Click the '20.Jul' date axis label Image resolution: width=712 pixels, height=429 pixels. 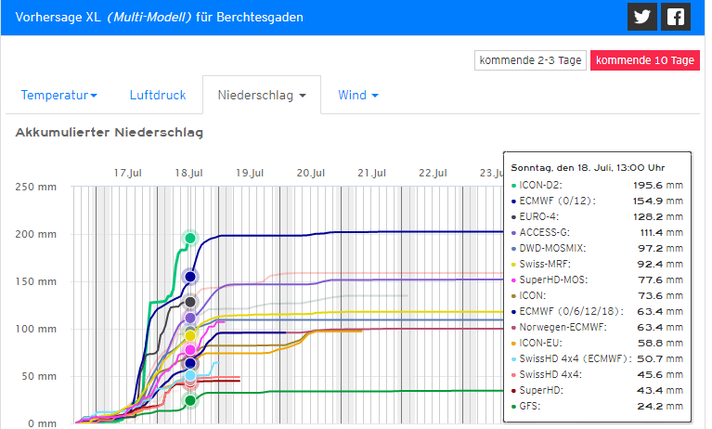point(311,173)
